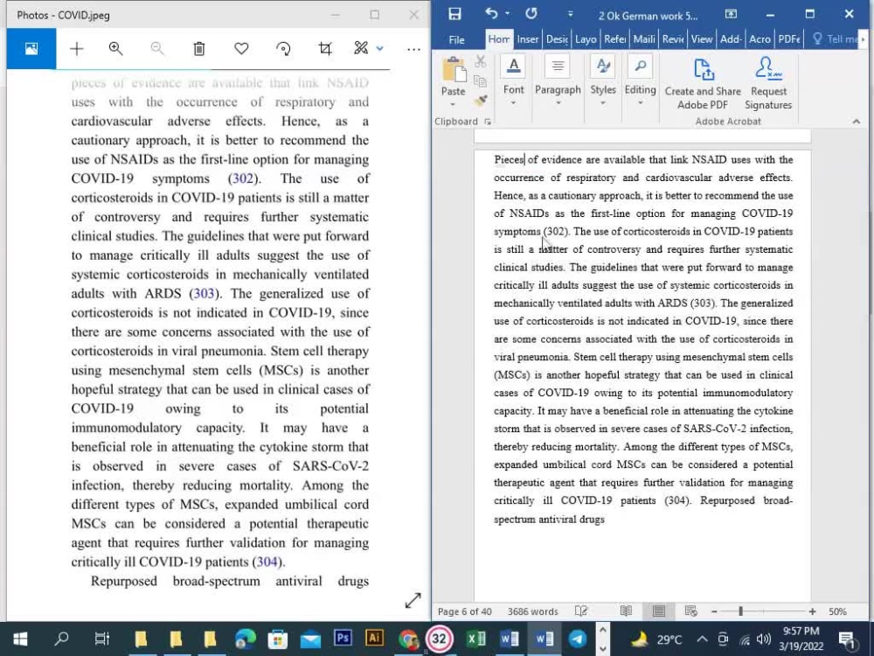Image resolution: width=874 pixels, height=656 pixels.
Task: Click the Word zoom slider handle
Action: (741, 611)
